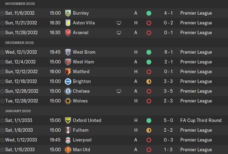Open the FA Cup Third Round competition
The width and height of the screenshot is (228, 154).
pyautogui.click(x=200, y=121)
